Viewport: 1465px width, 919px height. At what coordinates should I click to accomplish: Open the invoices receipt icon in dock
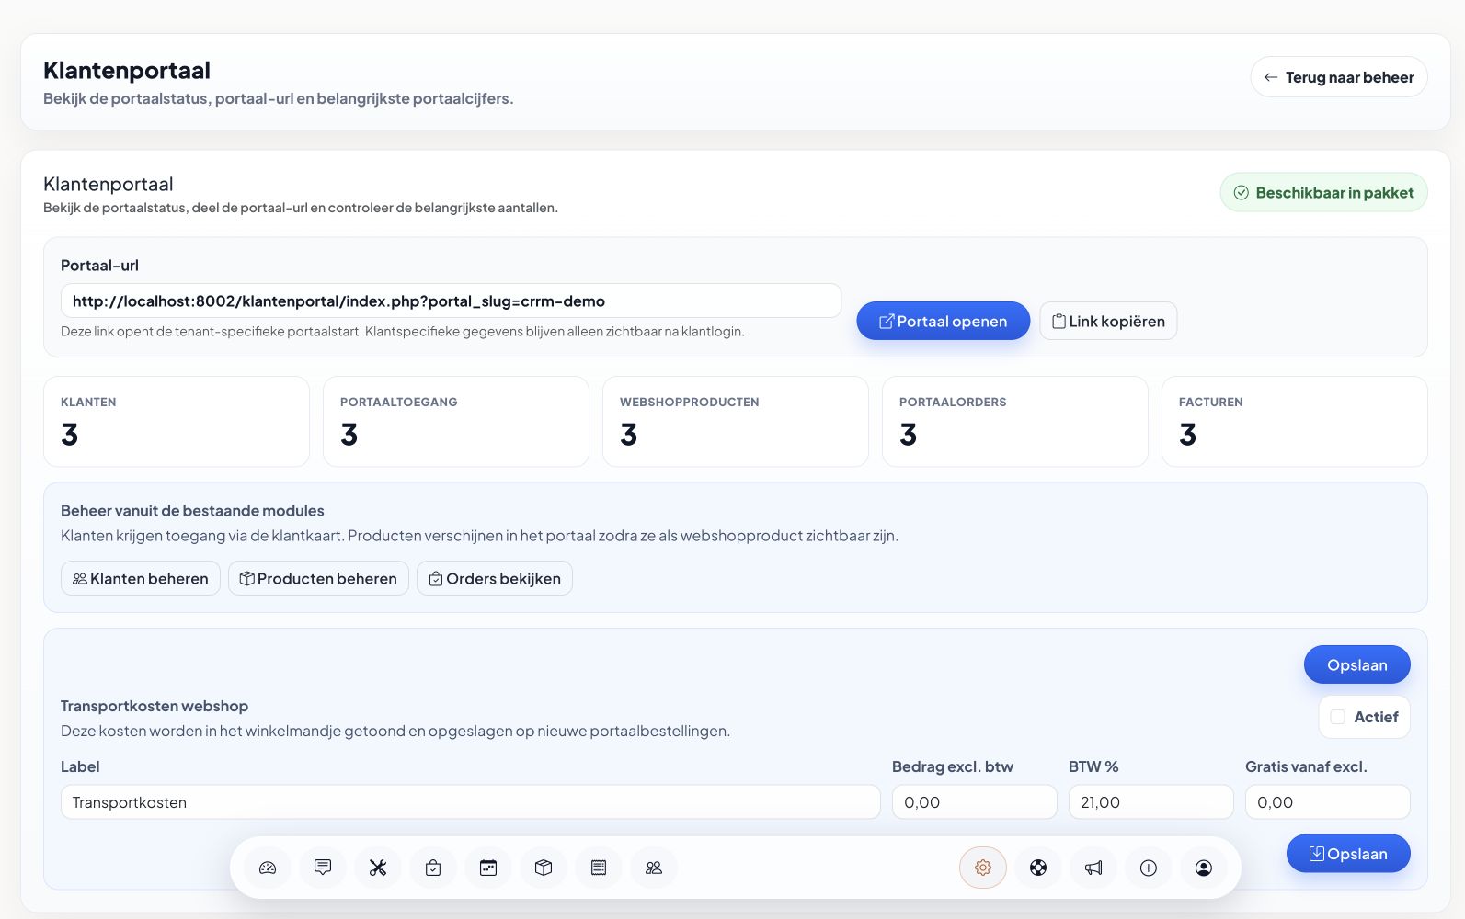(x=599, y=868)
